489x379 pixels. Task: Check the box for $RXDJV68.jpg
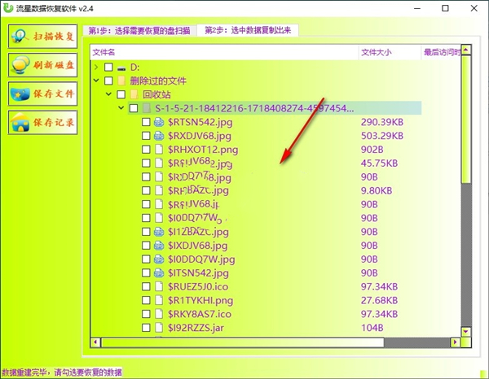click(146, 136)
